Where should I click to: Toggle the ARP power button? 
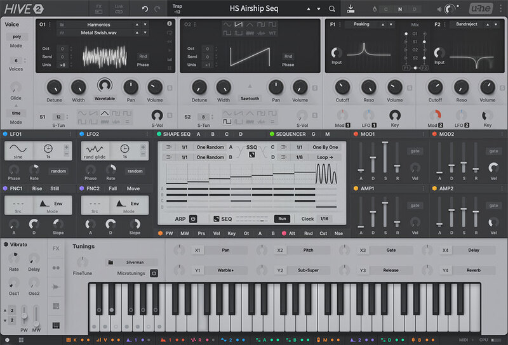pyautogui.click(x=193, y=218)
